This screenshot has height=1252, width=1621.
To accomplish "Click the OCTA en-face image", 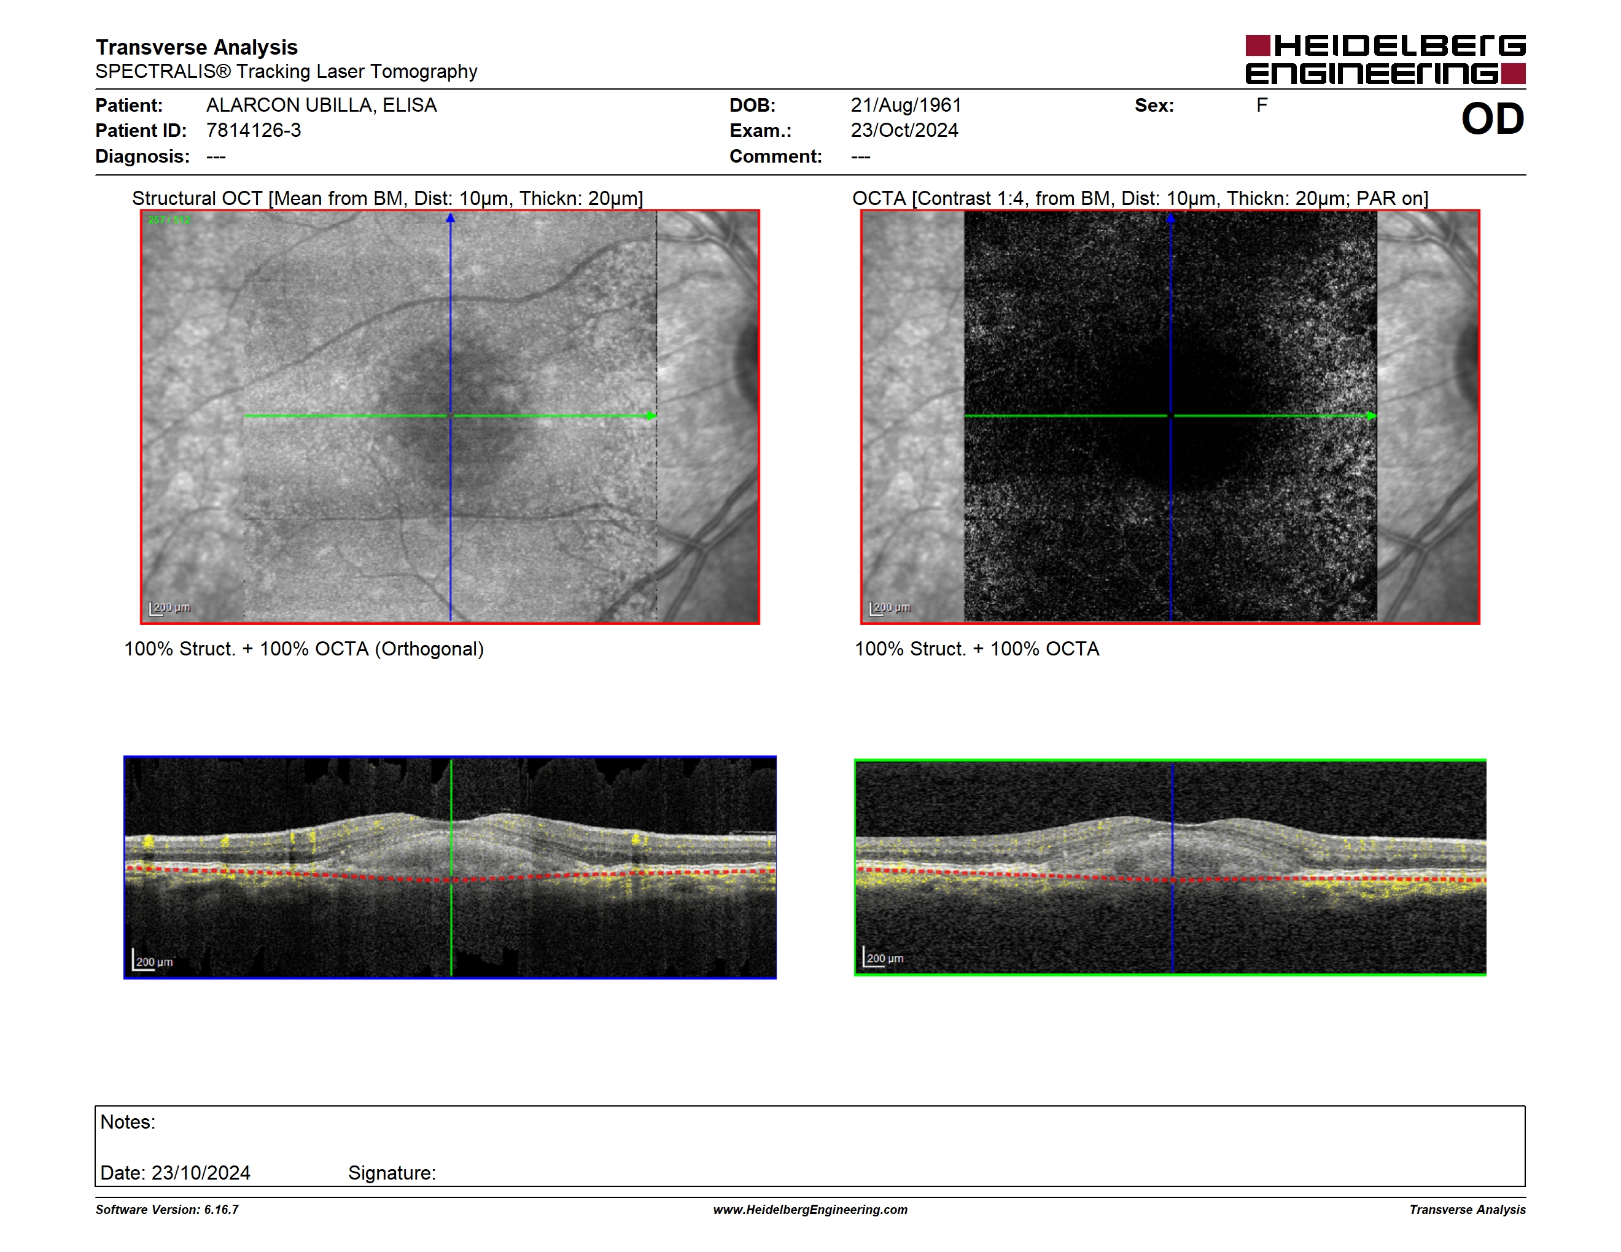I will [1170, 417].
